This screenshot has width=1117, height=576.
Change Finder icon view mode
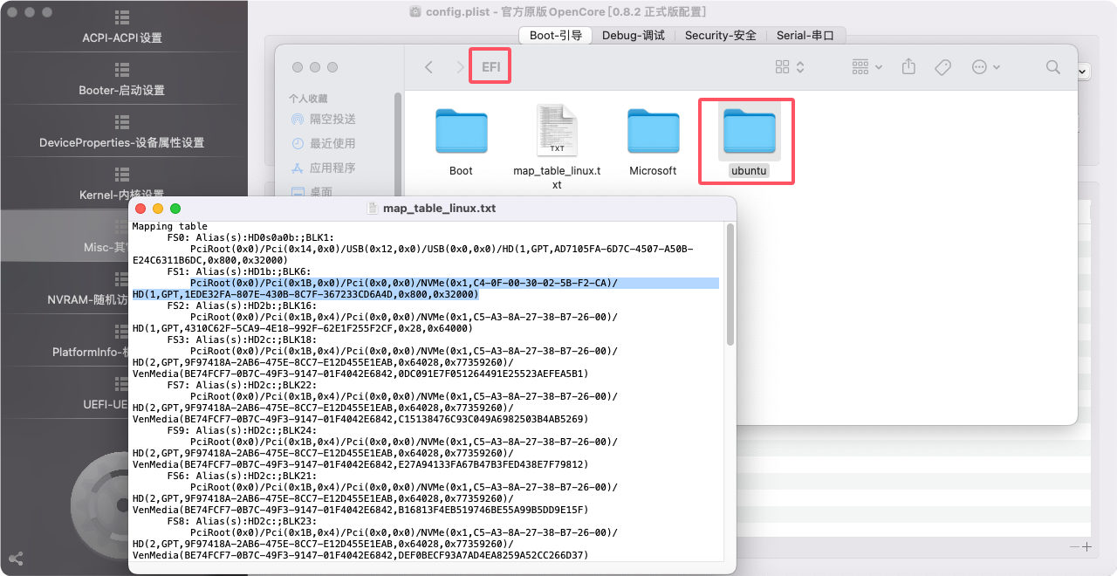click(x=790, y=67)
